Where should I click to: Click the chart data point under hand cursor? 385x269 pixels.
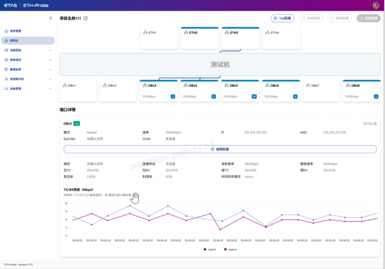[x=130, y=206]
